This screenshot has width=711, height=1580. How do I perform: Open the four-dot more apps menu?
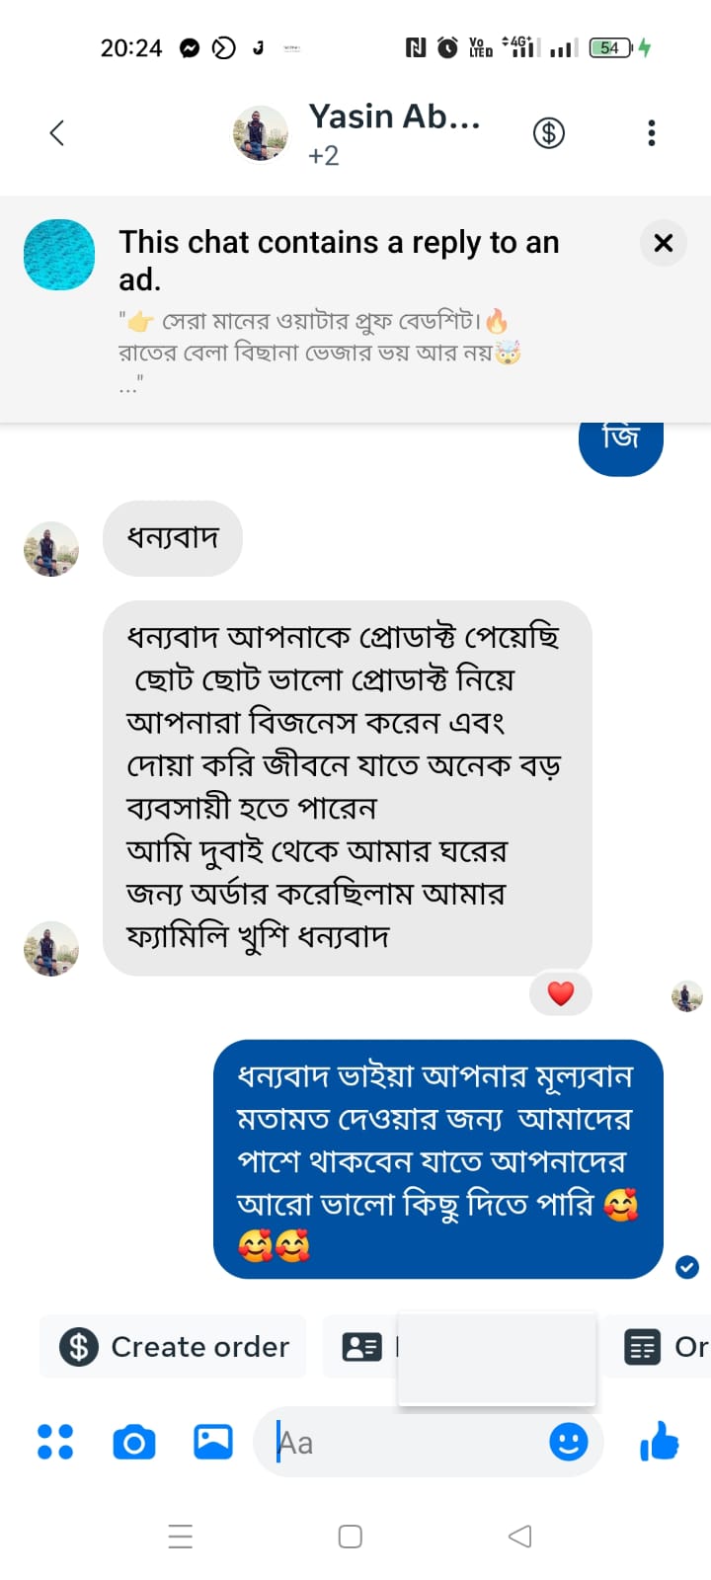(55, 1442)
